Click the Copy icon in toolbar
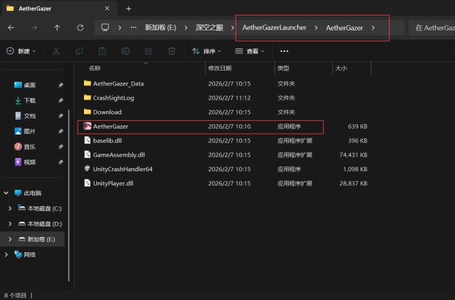455x300 pixels. click(x=79, y=51)
